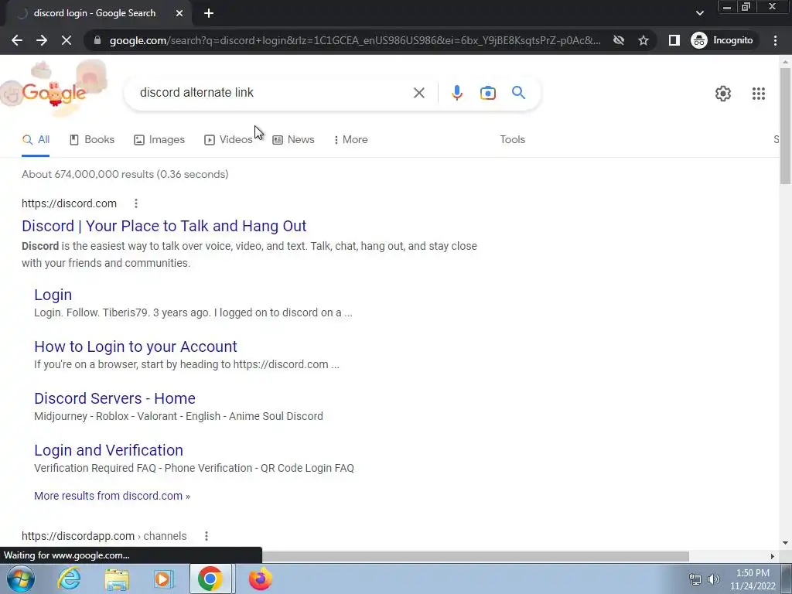The height and width of the screenshot is (594, 792).
Task: Open Windows Explorer folder in taskbar
Action: pos(117,579)
